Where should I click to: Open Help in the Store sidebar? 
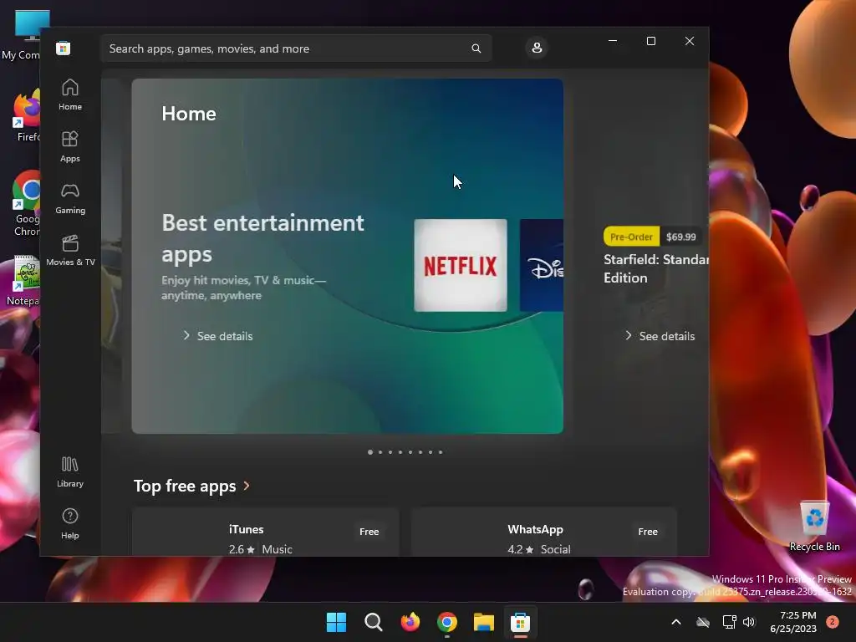point(70,524)
